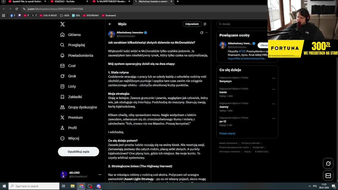Open the GOL bookmark
Viewport: 338px width, 190px height.
(76, 16)
